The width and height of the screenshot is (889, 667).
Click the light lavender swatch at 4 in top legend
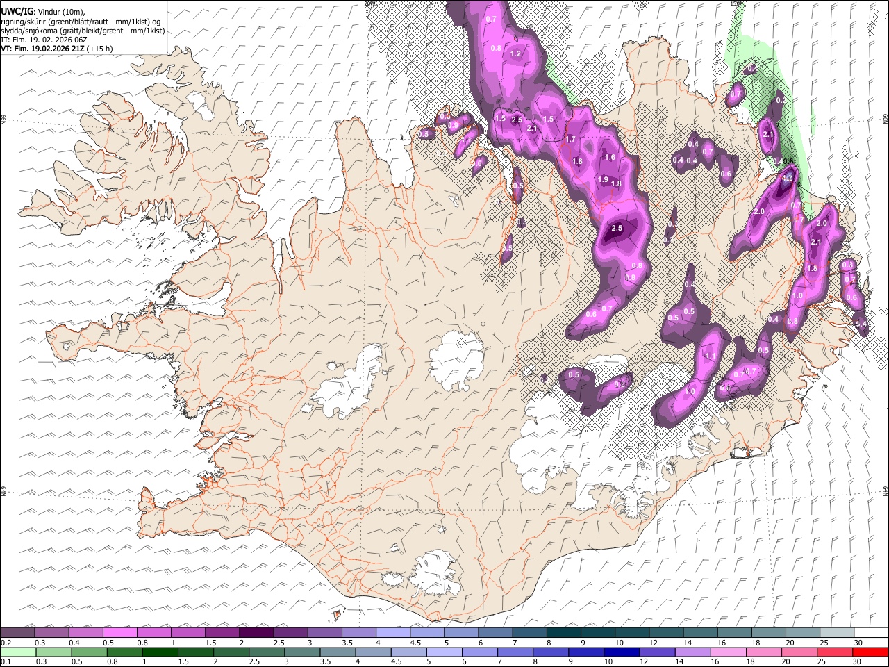[x=392, y=632]
